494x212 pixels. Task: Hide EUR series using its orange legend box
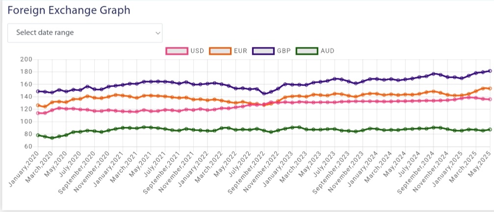click(x=220, y=50)
